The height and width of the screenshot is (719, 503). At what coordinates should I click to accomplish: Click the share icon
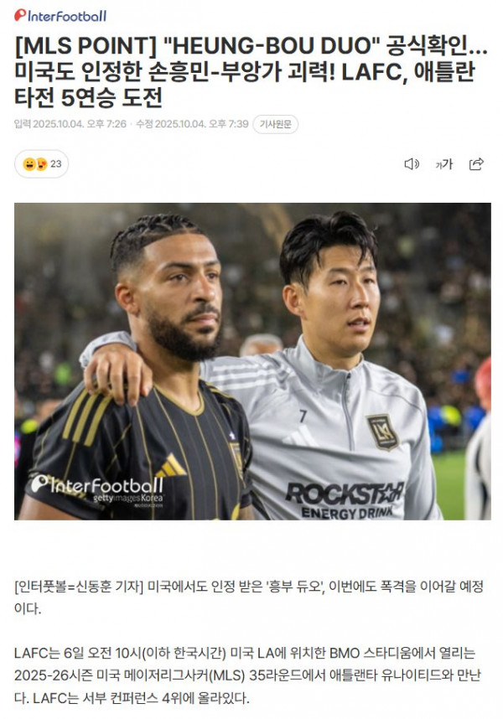tap(476, 164)
